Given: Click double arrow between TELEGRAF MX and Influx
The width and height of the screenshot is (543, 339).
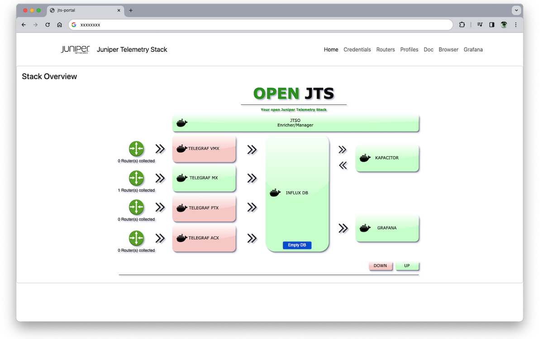Looking at the screenshot, I should (252, 178).
